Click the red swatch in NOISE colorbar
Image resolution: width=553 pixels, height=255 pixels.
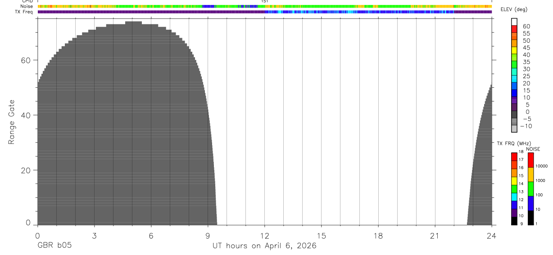click(x=530, y=160)
